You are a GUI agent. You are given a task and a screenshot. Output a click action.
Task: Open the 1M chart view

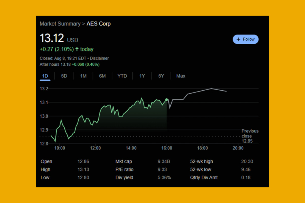[x=83, y=76]
